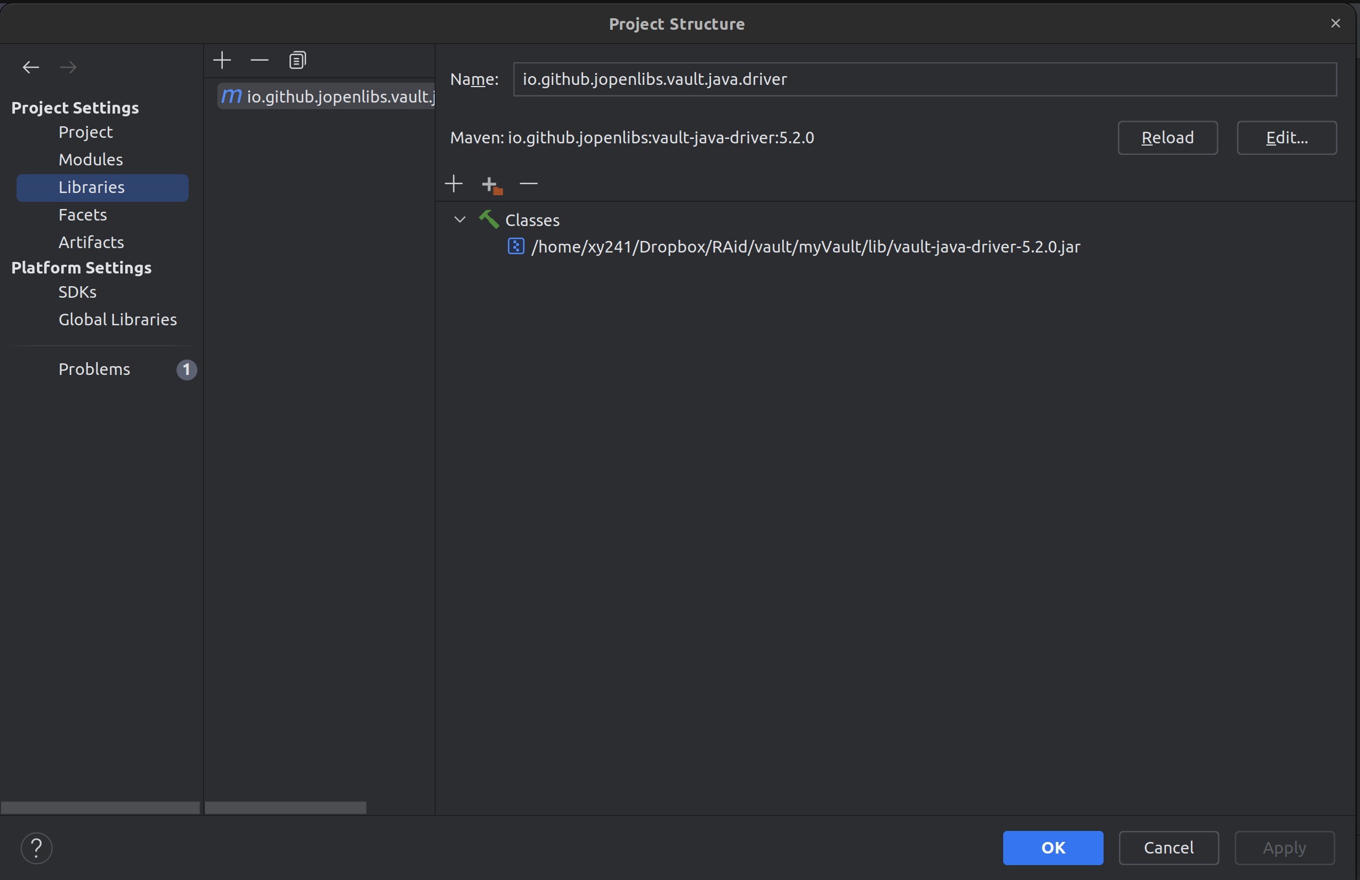This screenshot has height=880, width=1360.
Task: Click the Name: label
Action: 474,79
